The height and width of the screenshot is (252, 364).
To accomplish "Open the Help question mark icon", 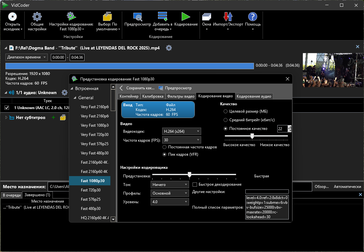I will click(x=253, y=17).
